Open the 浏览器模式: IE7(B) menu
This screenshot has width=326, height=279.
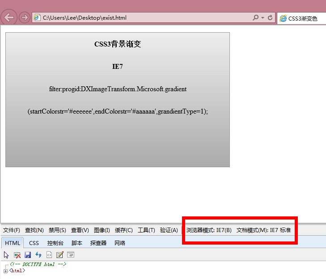(x=209, y=230)
